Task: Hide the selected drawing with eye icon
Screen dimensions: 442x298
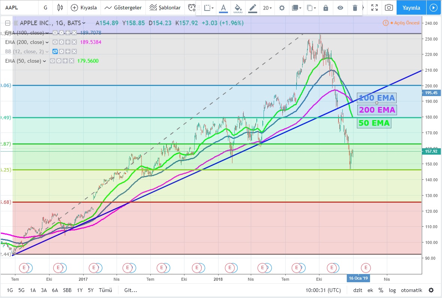Action: point(340,8)
